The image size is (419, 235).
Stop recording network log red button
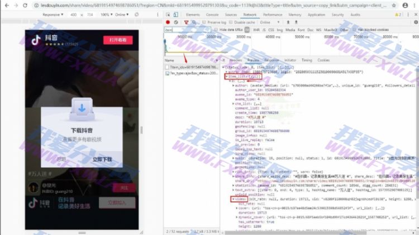click(168, 22)
